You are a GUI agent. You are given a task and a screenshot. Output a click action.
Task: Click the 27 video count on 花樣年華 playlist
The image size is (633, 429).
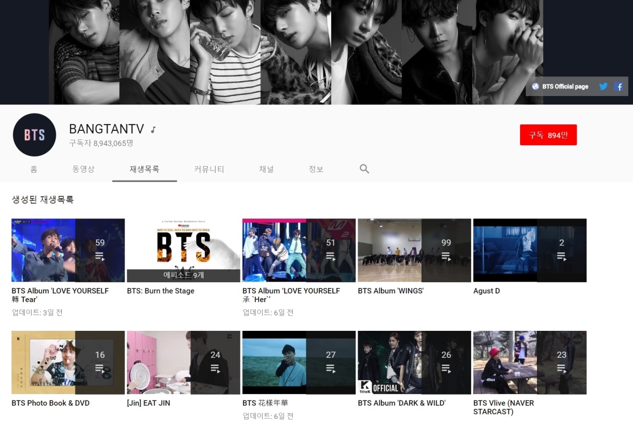331,355
